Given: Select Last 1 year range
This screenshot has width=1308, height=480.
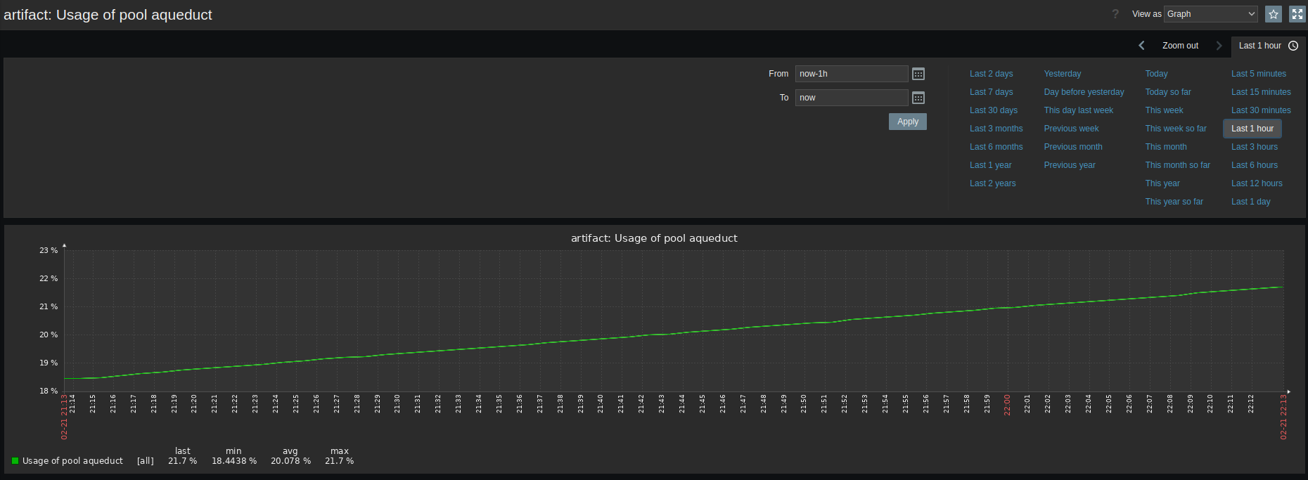Looking at the screenshot, I should coord(990,165).
